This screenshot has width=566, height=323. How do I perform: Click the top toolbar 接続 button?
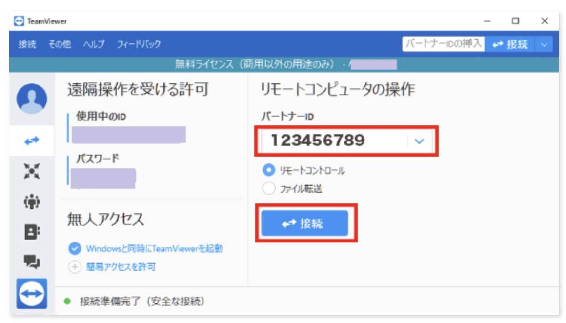[510, 45]
